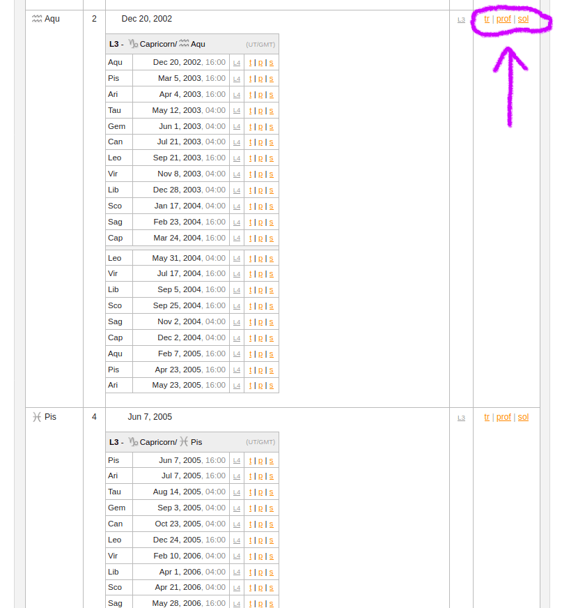Expand L4 for Leo May 31, 2004
This screenshot has width=562, height=608.
coord(237,259)
